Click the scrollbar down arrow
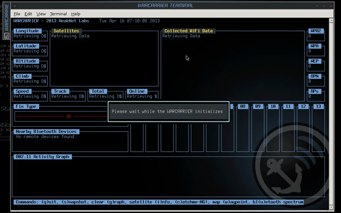The width and height of the screenshot is (341, 213). pos(331,207)
